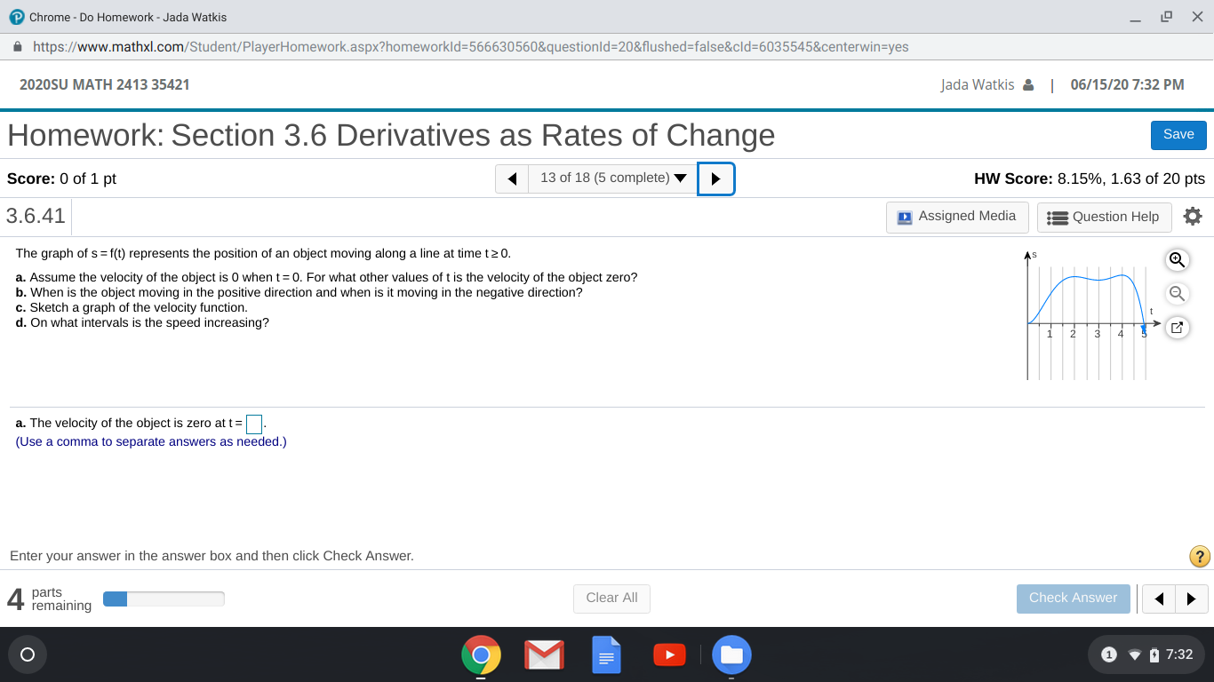Open Google Docs from the taskbar
Screen dimensions: 1214x682
coord(606,654)
